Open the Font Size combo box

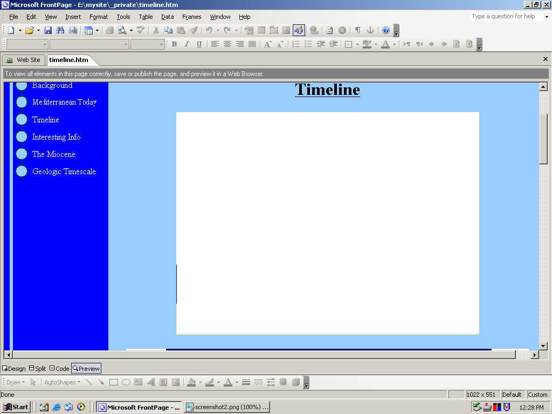point(148,44)
